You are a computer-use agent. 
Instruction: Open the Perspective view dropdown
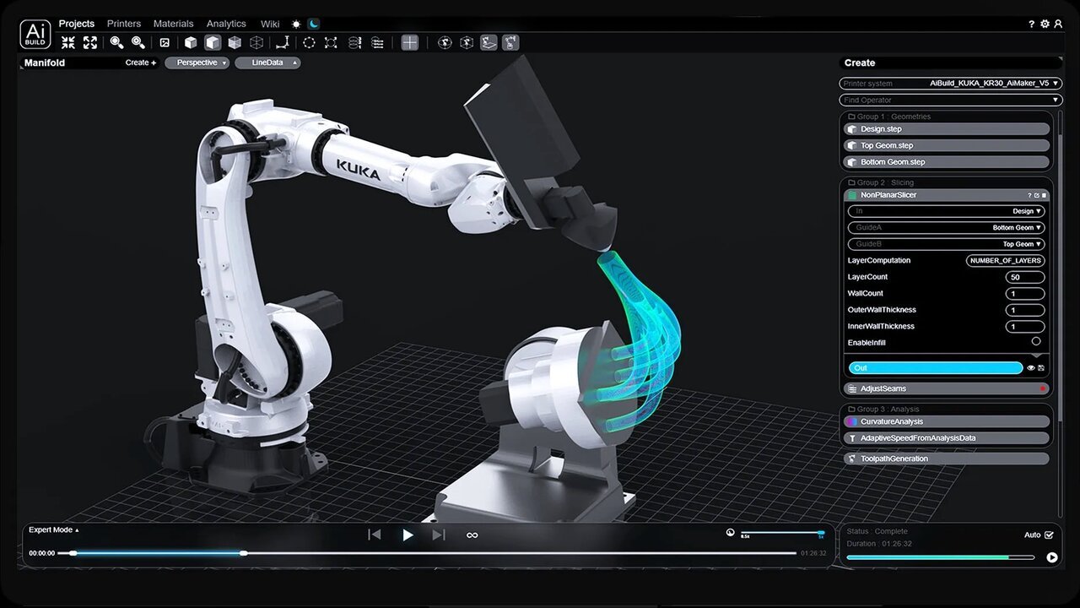coord(197,62)
